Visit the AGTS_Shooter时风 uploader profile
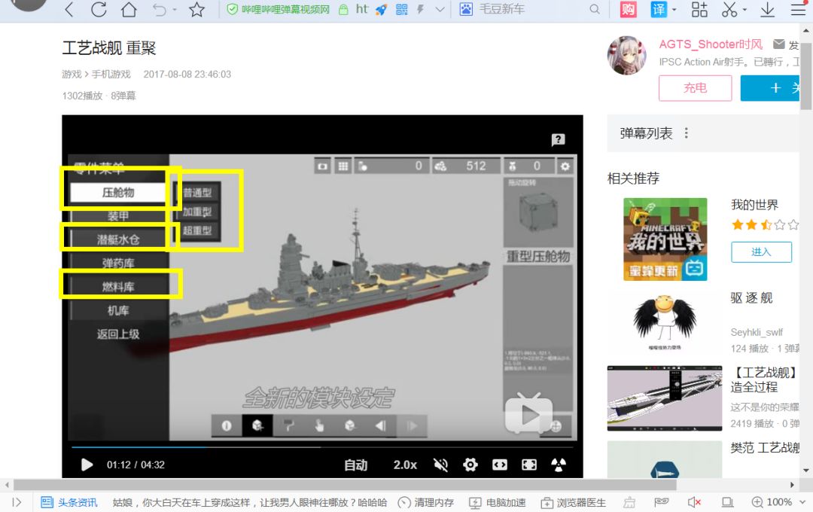The image size is (813, 512). click(711, 44)
